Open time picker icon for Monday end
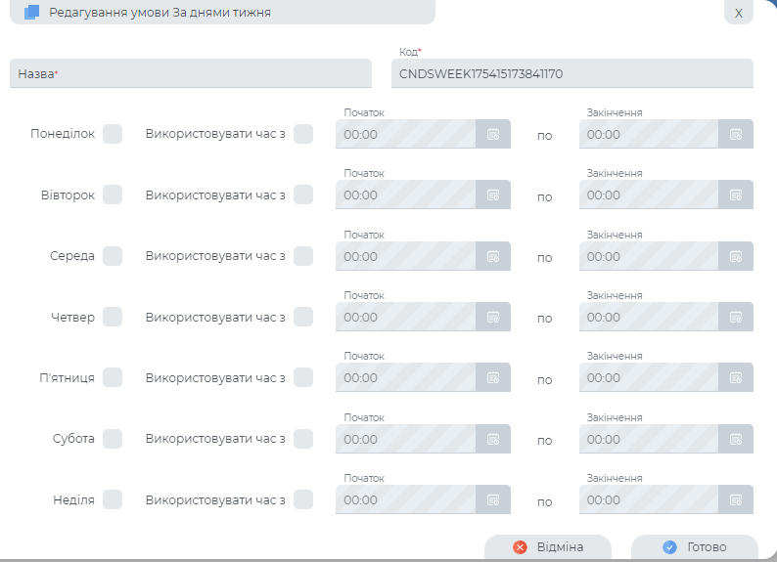The image size is (777, 562). (x=736, y=134)
